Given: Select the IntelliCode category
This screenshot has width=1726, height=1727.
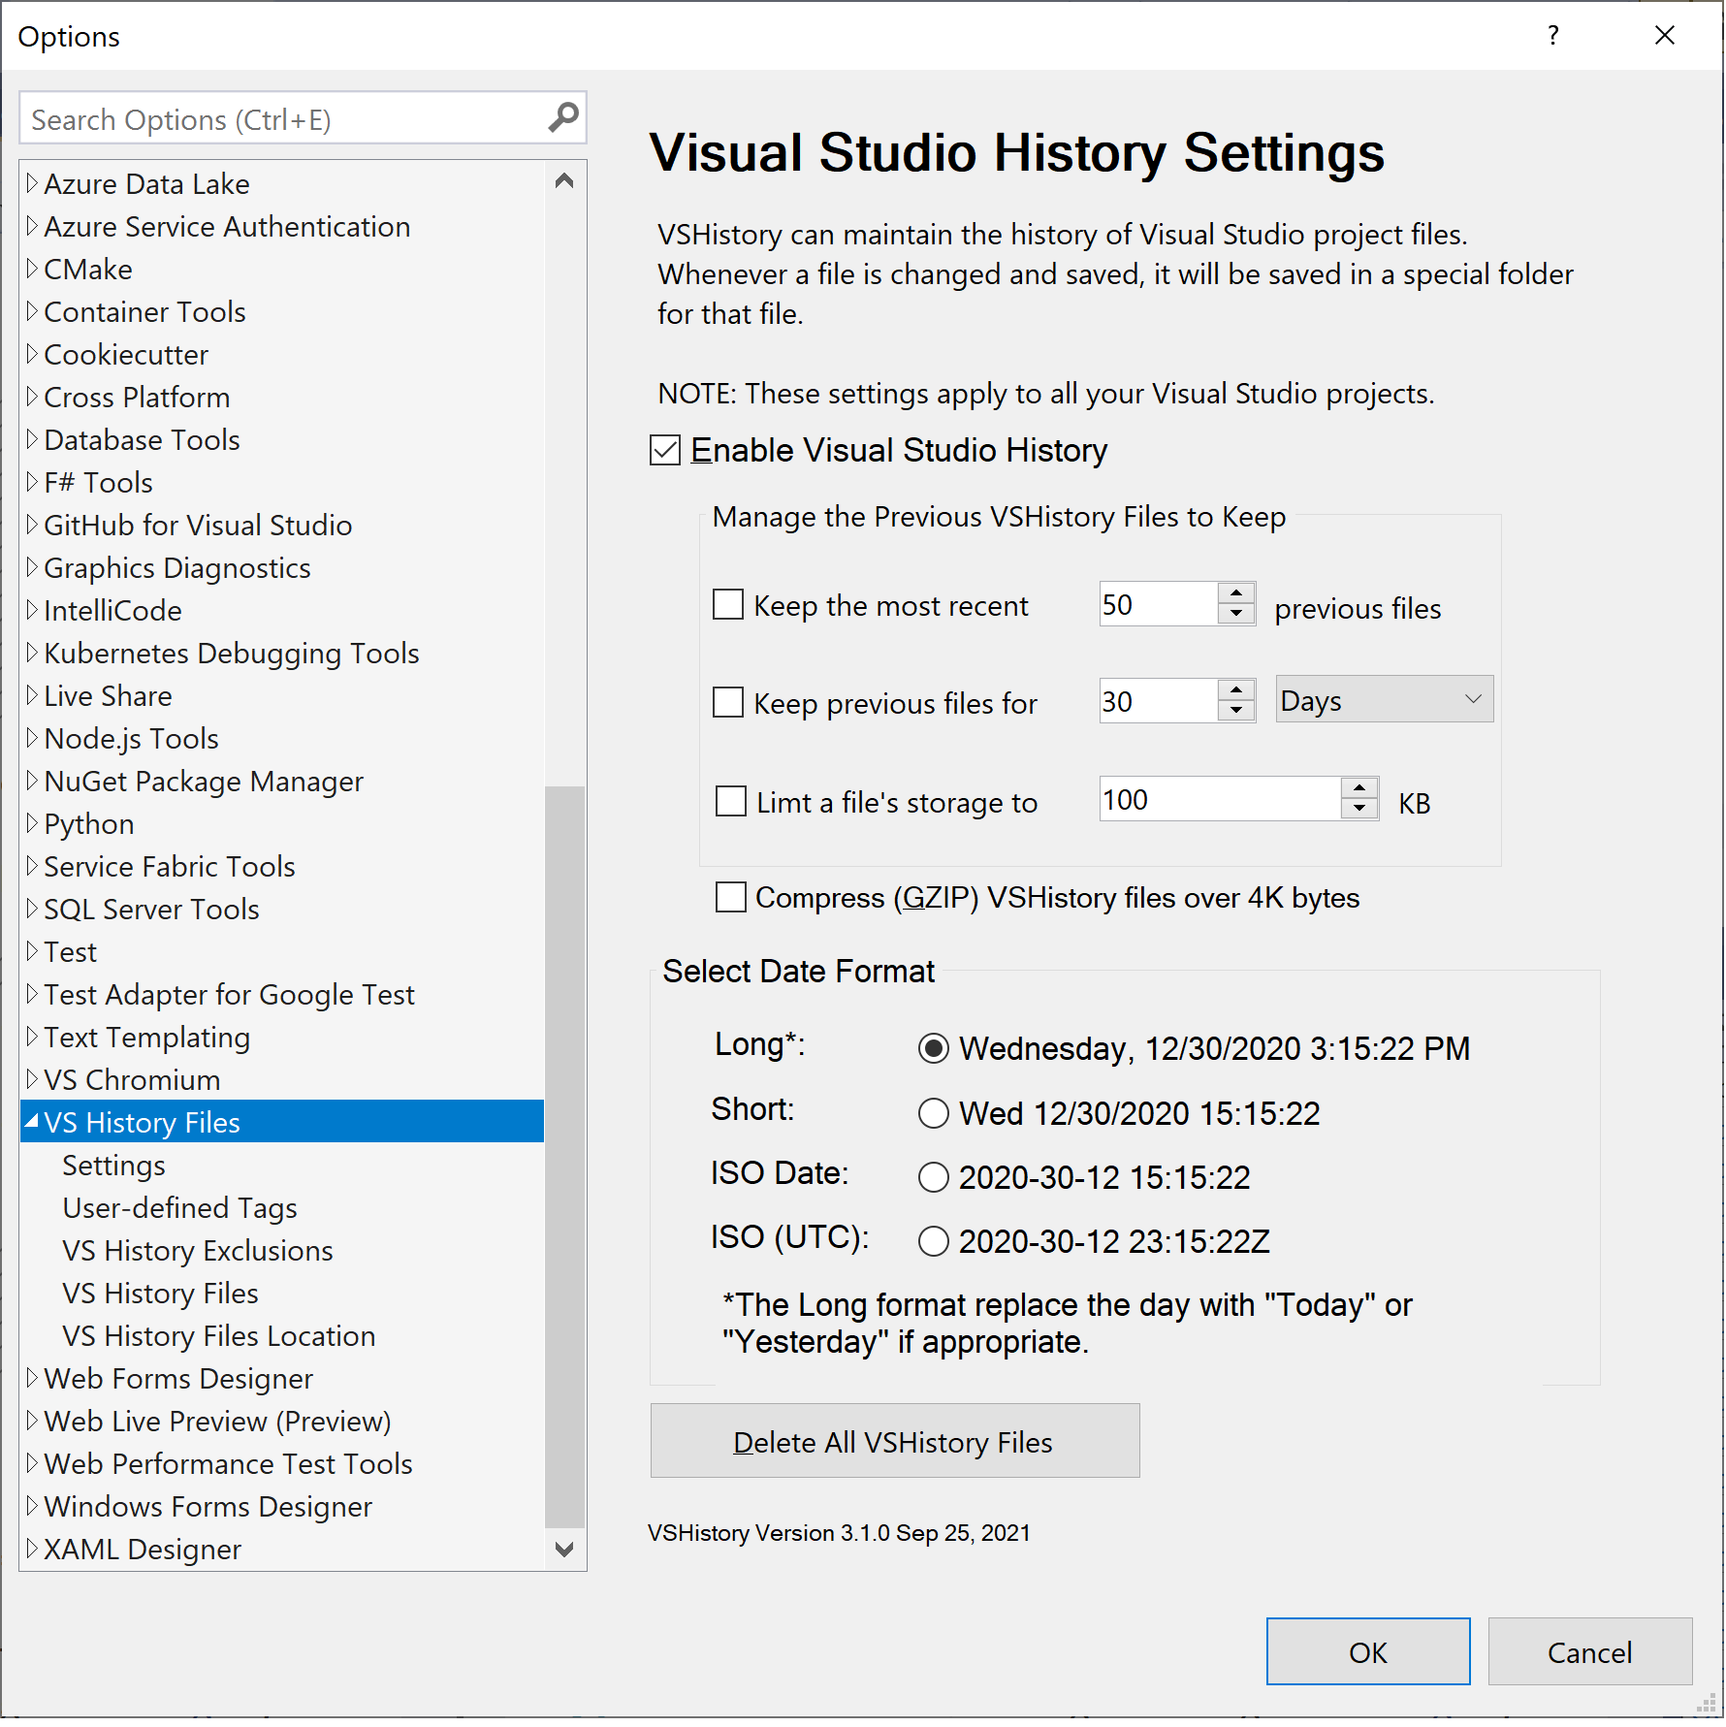Looking at the screenshot, I should (112, 610).
